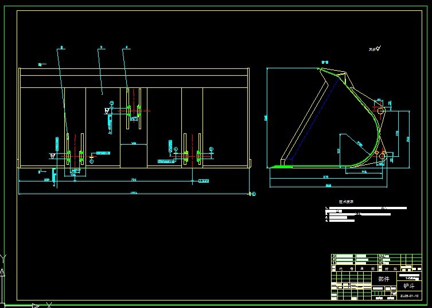Select the technical requirements heading above the notes
This screenshot has height=308, width=432.
point(346,202)
